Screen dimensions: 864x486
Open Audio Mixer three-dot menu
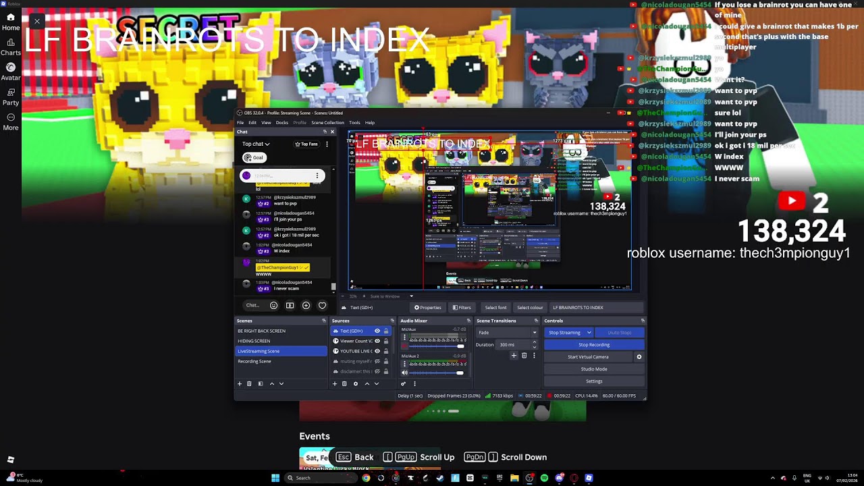click(x=414, y=383)
